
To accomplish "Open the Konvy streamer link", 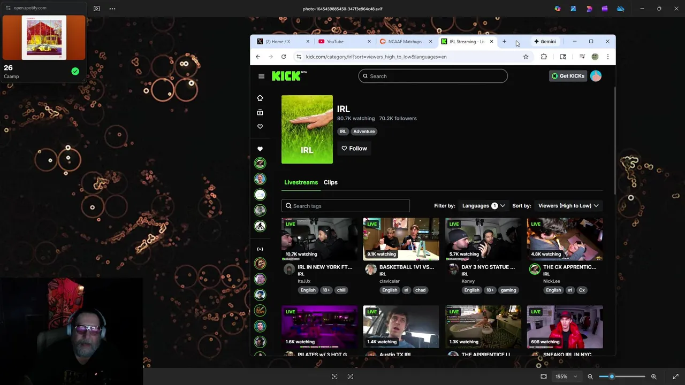I will [468, 281].
